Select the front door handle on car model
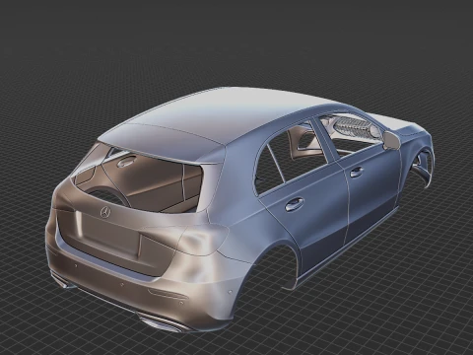 (x=357, y=172)
